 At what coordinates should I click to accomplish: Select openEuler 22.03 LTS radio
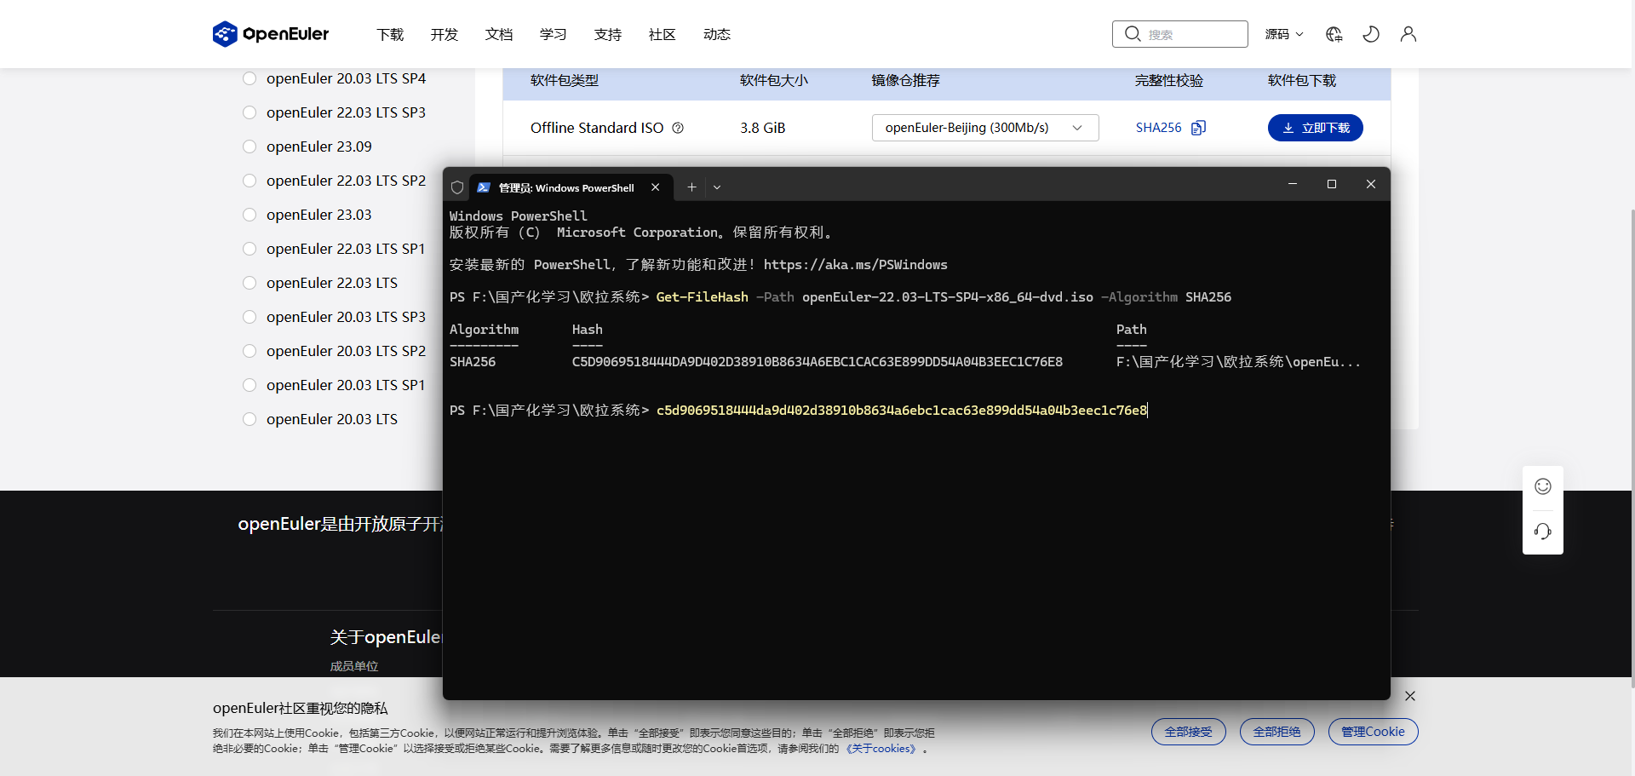click(250, 283)
